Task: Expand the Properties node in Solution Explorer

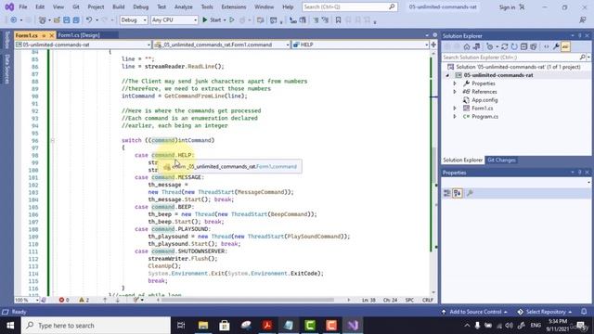Action: point(455,83)
